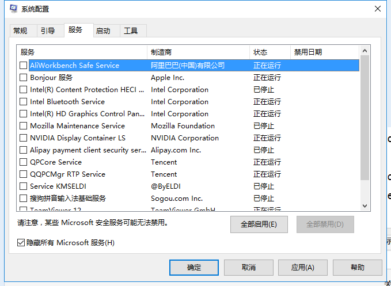Toggle the Service KMSELDI checkbox
The width and height of the screenshot is (391, 286).
23,186
